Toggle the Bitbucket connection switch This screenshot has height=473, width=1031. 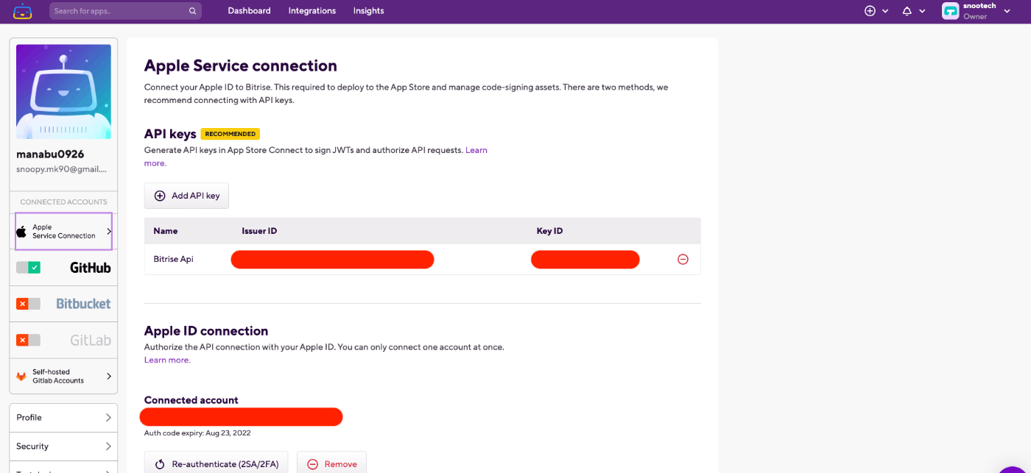[28, 304]
